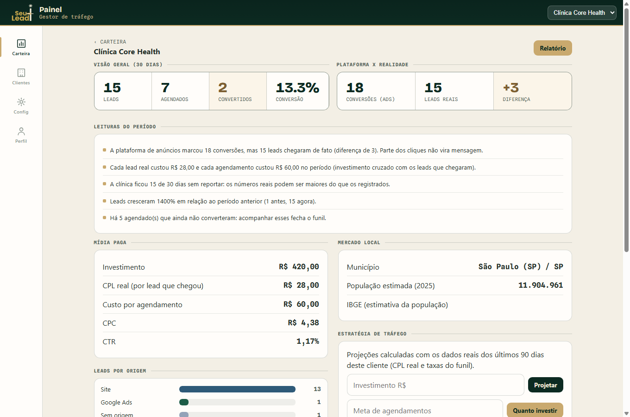
Task: Select the 2 Convertidos stat card
Action: 238,91
